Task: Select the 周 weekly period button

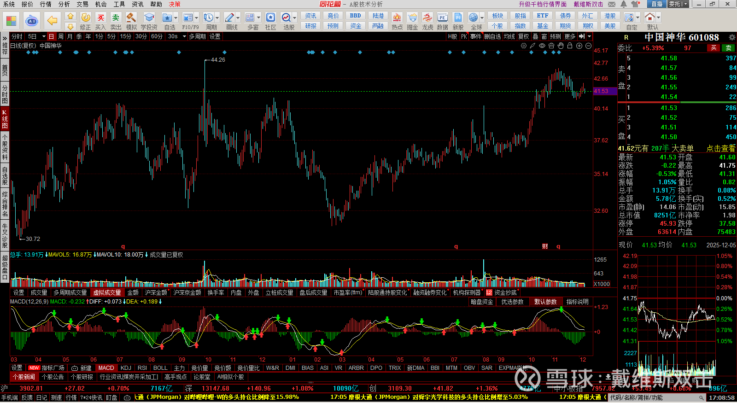Action: point(61,36)
